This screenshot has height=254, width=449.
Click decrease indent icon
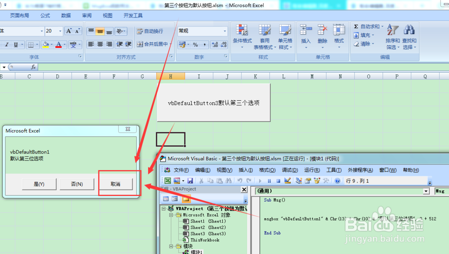[x=119, y=44]
